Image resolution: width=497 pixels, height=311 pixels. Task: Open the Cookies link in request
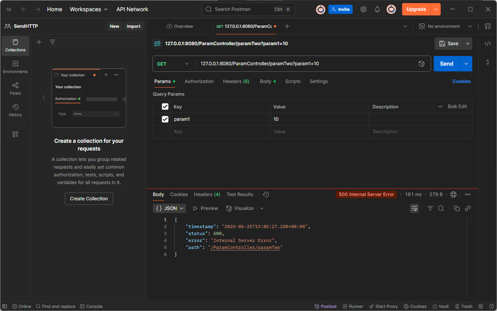click(461, 81)
